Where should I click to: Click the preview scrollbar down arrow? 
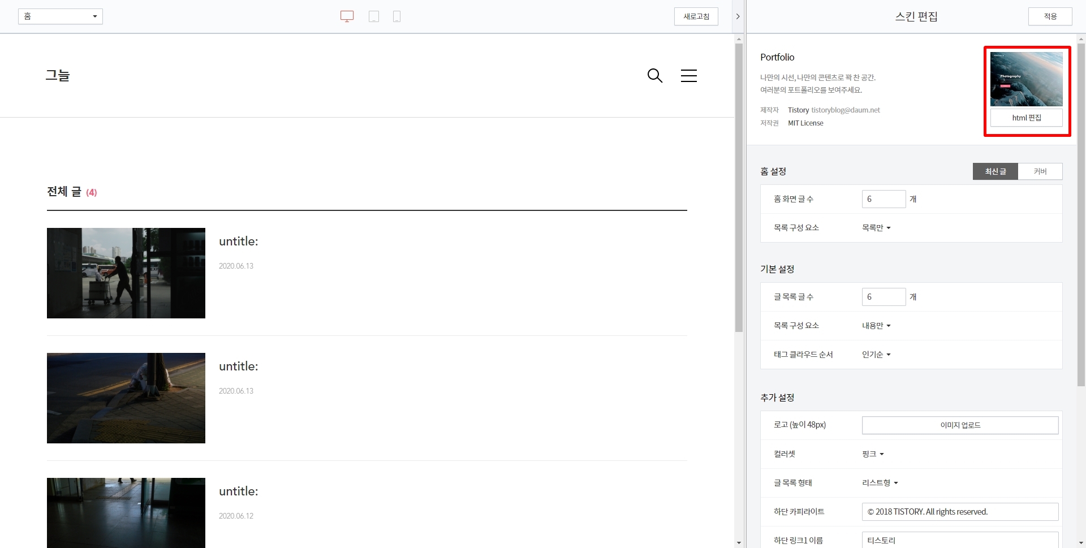click(739, 543)
